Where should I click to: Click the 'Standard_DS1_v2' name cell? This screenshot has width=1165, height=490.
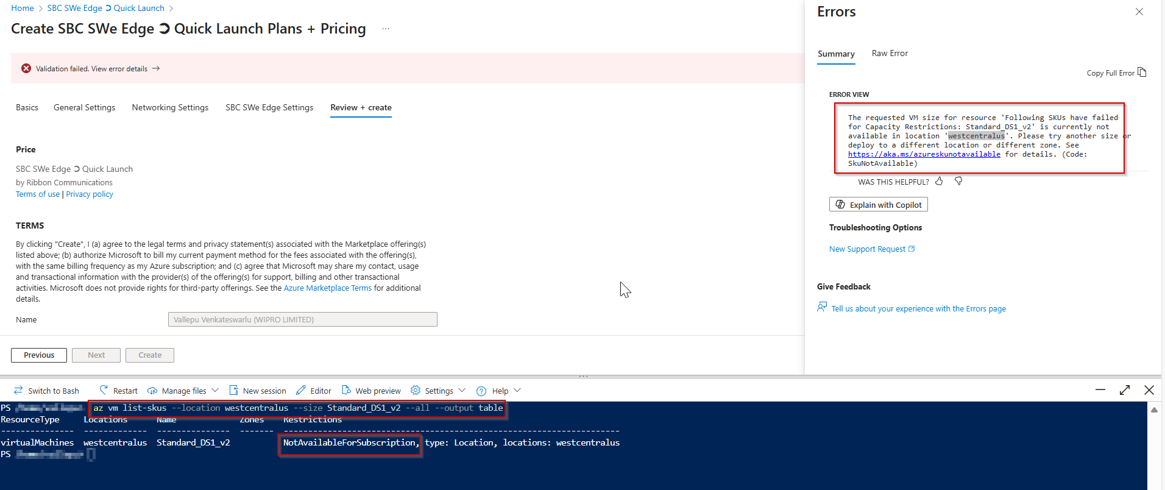[193, 443]
